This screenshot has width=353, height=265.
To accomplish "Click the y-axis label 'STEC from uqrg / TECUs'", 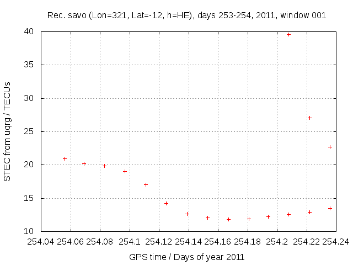I will click(x=8, y=131).
